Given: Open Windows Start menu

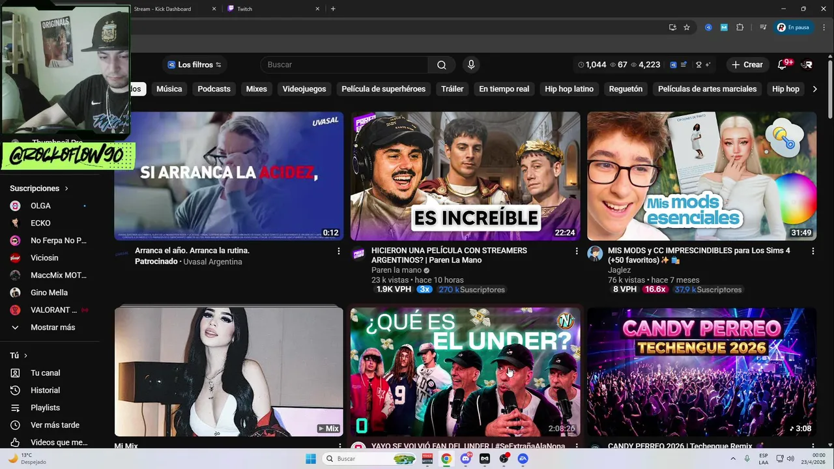Looking at the screenshot, I should (311, 459).
